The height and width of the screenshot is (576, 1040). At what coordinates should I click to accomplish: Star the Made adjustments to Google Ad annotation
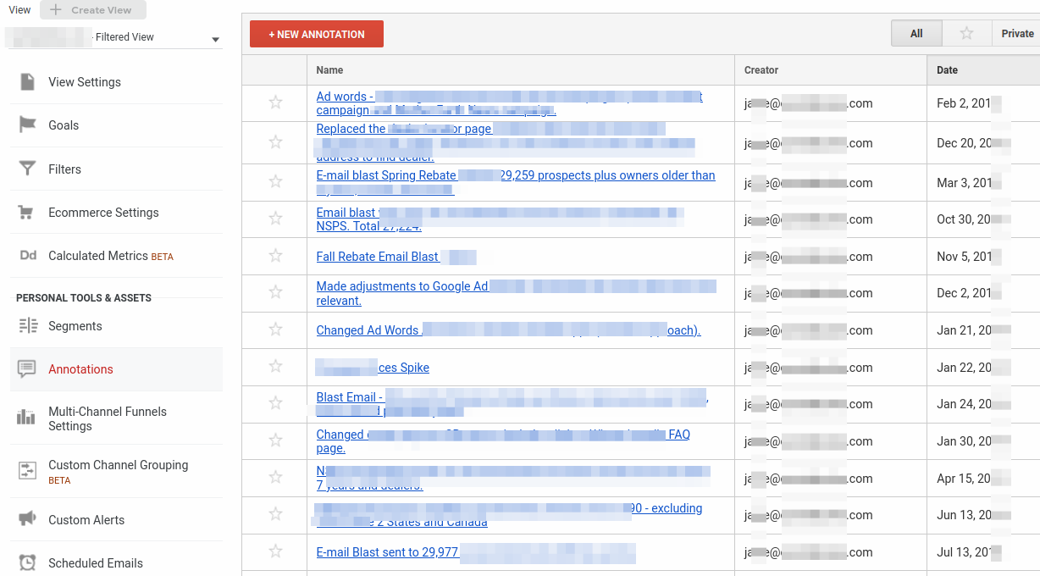[x=275, y=293]
